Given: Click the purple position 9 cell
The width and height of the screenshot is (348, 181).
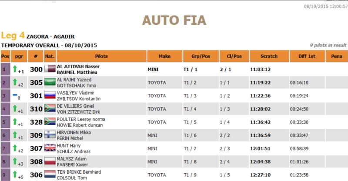Looking at the screenshot, I should click(x=5, y=174).
